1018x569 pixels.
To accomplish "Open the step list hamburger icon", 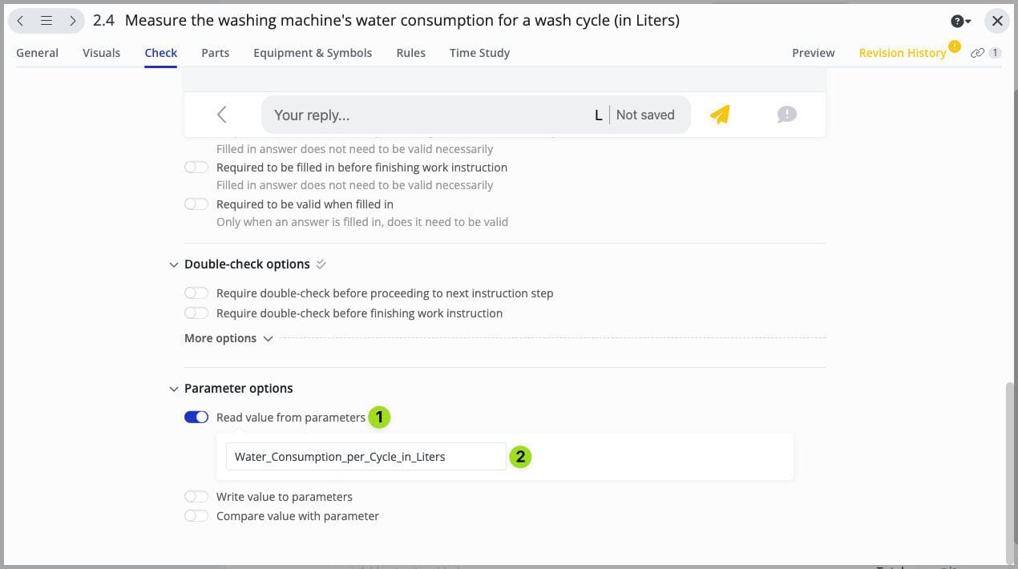I will [46, 21].
